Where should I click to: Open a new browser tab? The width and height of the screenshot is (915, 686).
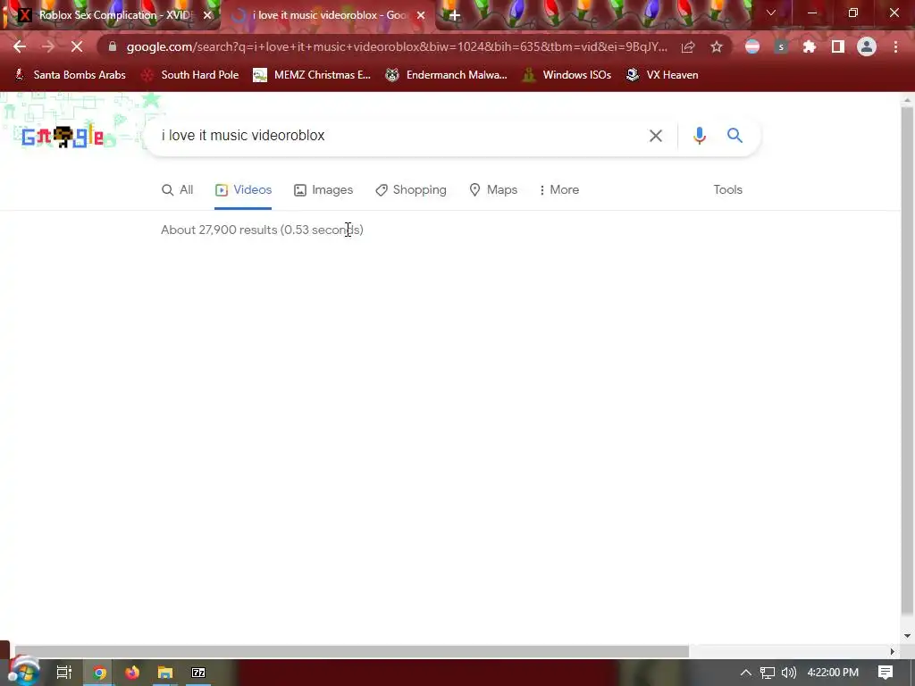coord(455,15)
